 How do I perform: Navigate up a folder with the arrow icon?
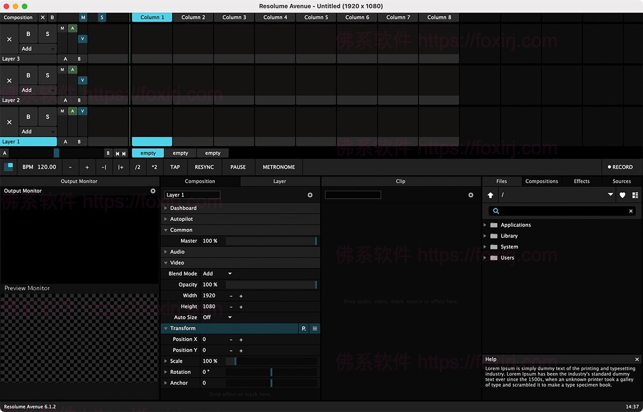click(x=490, y=195)
